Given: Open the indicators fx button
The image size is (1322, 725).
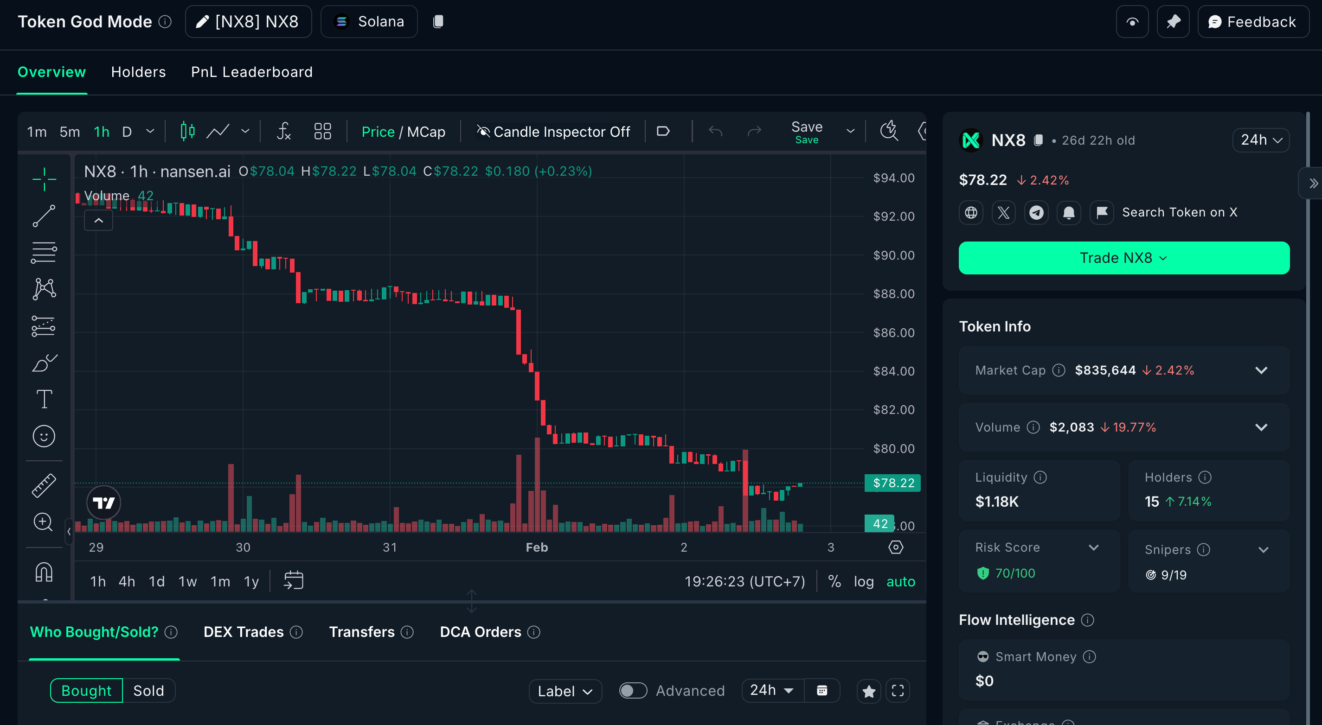Looking at the screenshot, I should coord(284,132).
